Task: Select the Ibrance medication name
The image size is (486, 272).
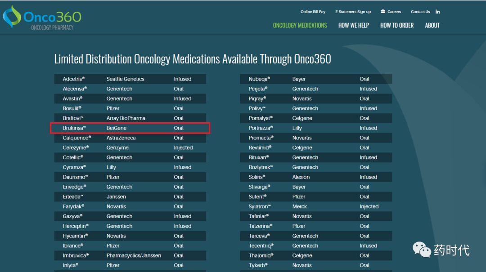Action: pyautogui.click(x=73, y=245)
